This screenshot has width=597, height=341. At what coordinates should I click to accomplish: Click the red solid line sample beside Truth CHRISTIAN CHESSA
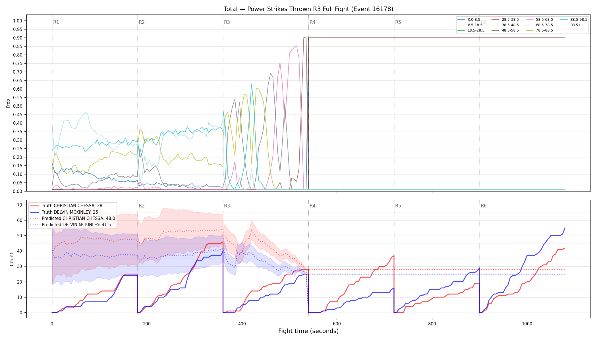pyautogui.click(x=34, y=206)
